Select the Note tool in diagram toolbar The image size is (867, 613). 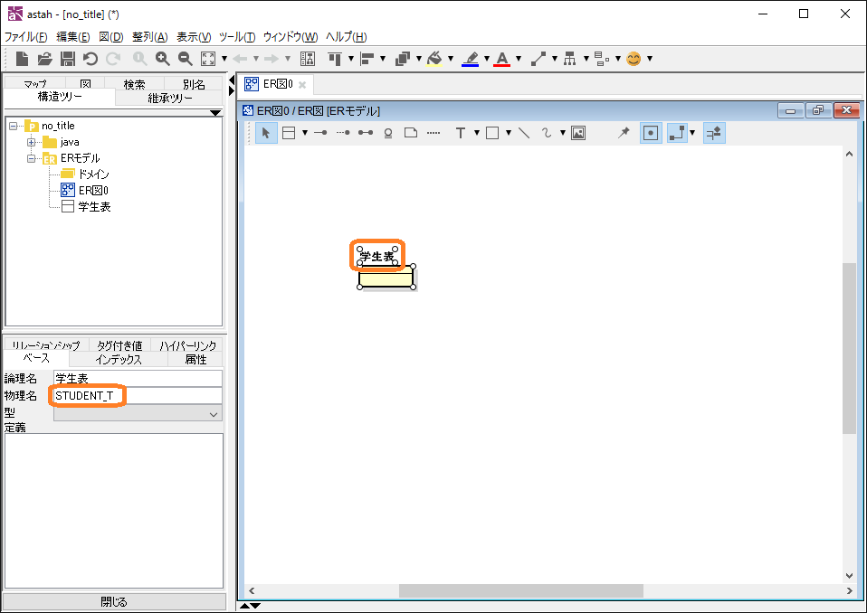tap(410, 133)
